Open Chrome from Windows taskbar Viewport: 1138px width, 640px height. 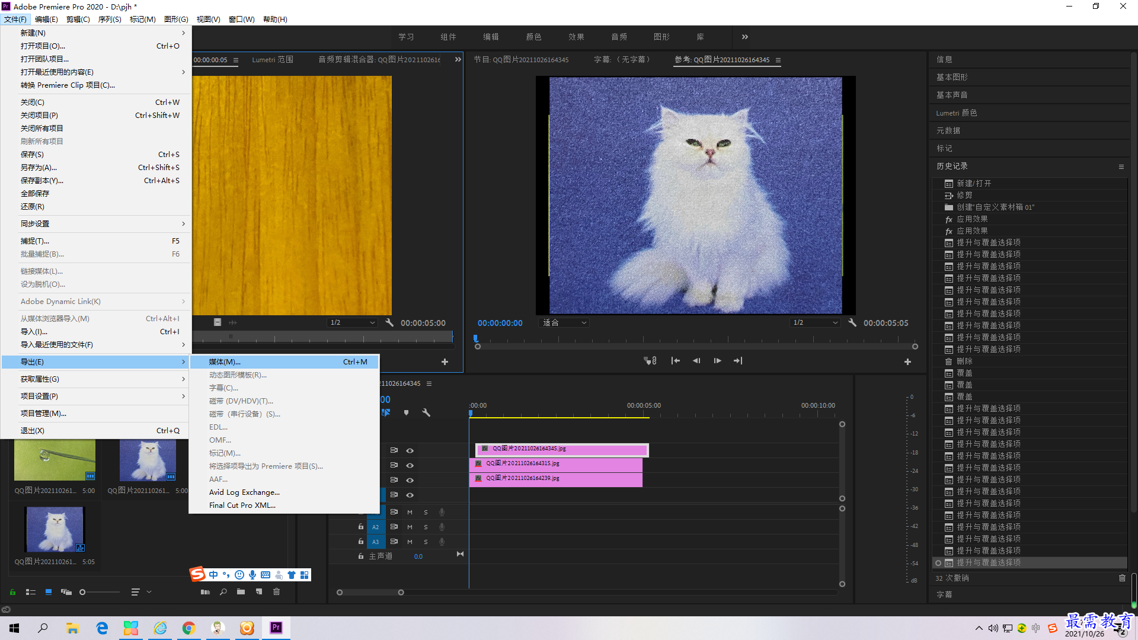(x=188, y=628)
